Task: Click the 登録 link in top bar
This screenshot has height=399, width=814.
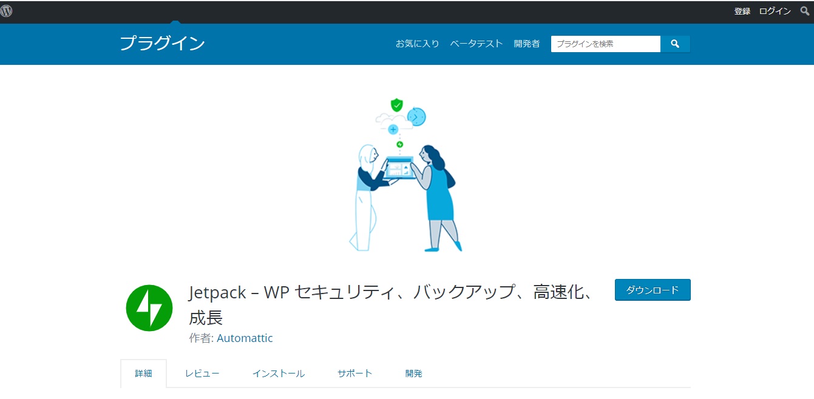Action: (742, 11)
